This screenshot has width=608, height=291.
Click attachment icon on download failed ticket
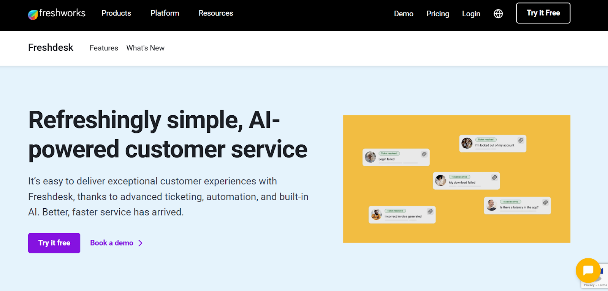click(494, 178)
